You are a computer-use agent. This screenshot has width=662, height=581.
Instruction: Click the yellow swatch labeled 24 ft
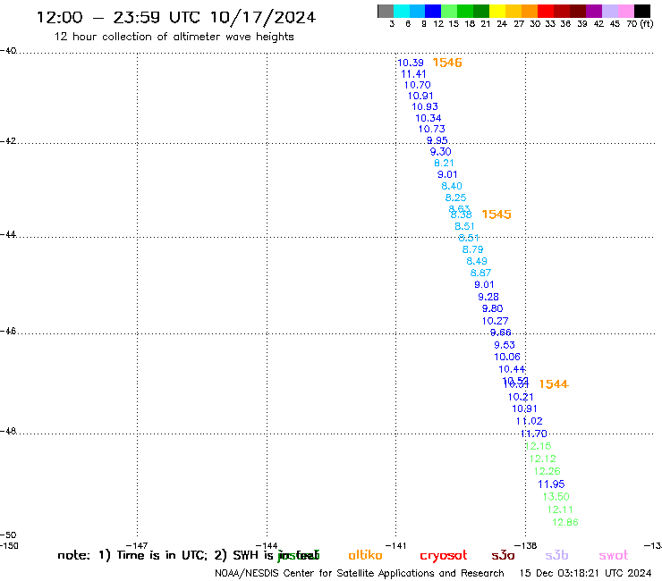(x=497, y=11)
